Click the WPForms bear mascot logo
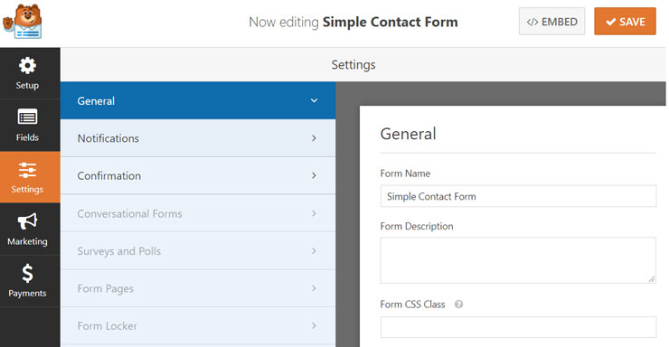Viewport: 669px width, 347px height. [23, 22]
